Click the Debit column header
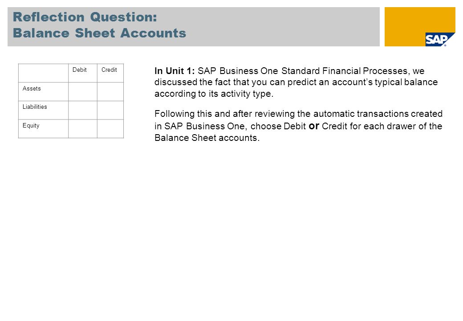 [79, 70]
